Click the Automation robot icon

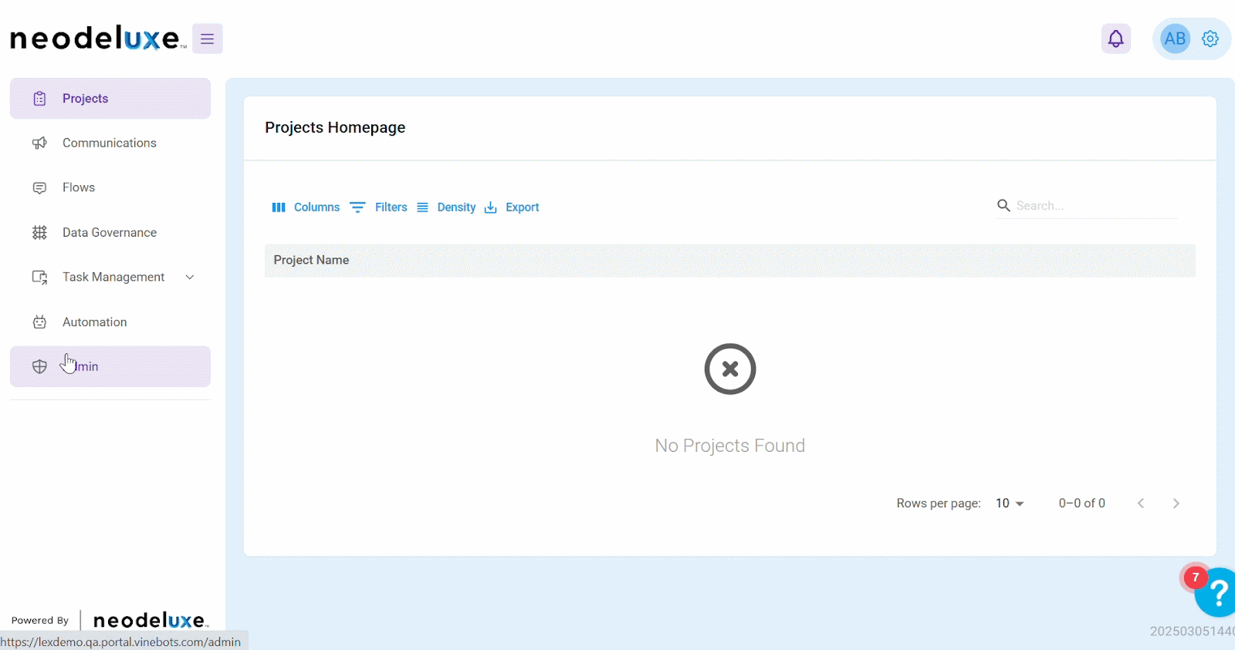coord(39,322)
